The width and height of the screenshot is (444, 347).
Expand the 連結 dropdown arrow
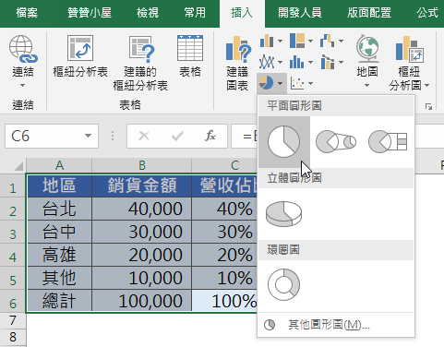coord(23,85)
